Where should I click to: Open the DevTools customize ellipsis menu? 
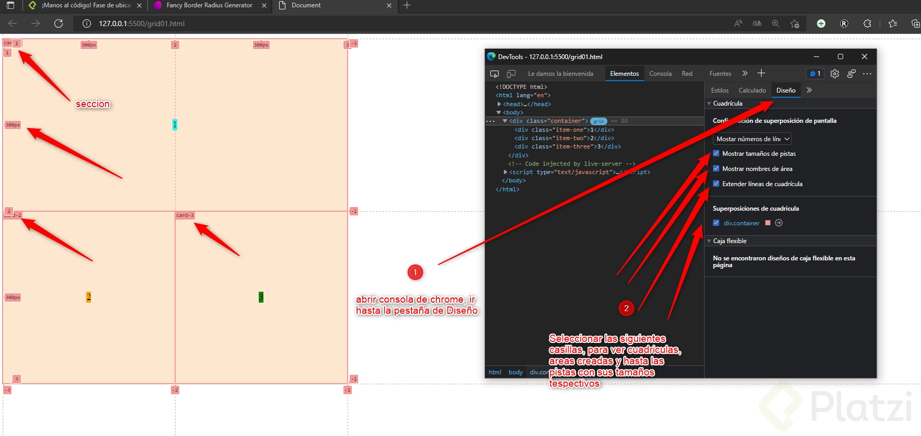pyautogui.click(x=867, y=74)
